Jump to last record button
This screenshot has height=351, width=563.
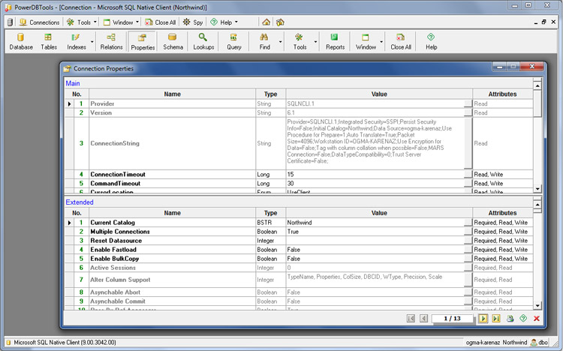coord(496,319)
